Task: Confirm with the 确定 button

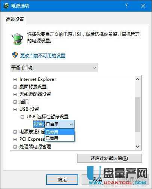Action: coord(62,180)
